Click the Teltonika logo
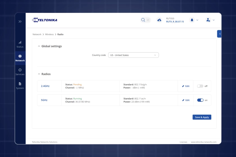 click(x=45, y=20)
